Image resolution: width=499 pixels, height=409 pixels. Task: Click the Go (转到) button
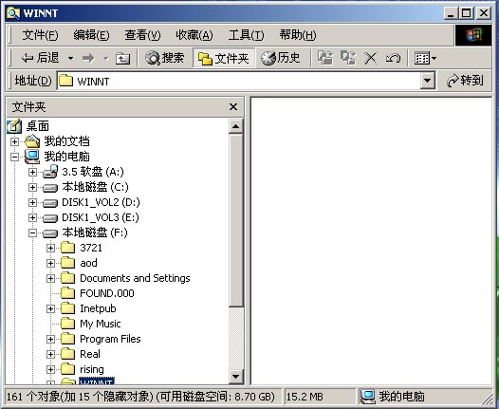[465, 81]
